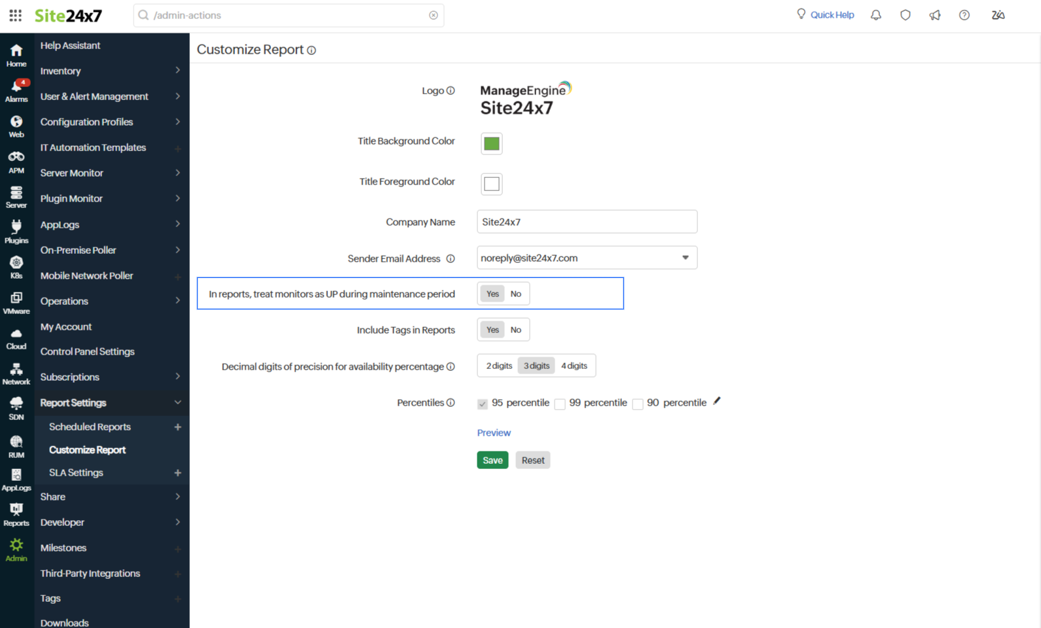Open the Plugins icon in the left rail
This screenshot has width=1041, height=628.
(x=16, y=232)
